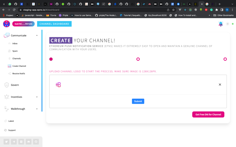Collapse the Communicate section
Viewport: 236px width, 147px height.
point(37,35)
